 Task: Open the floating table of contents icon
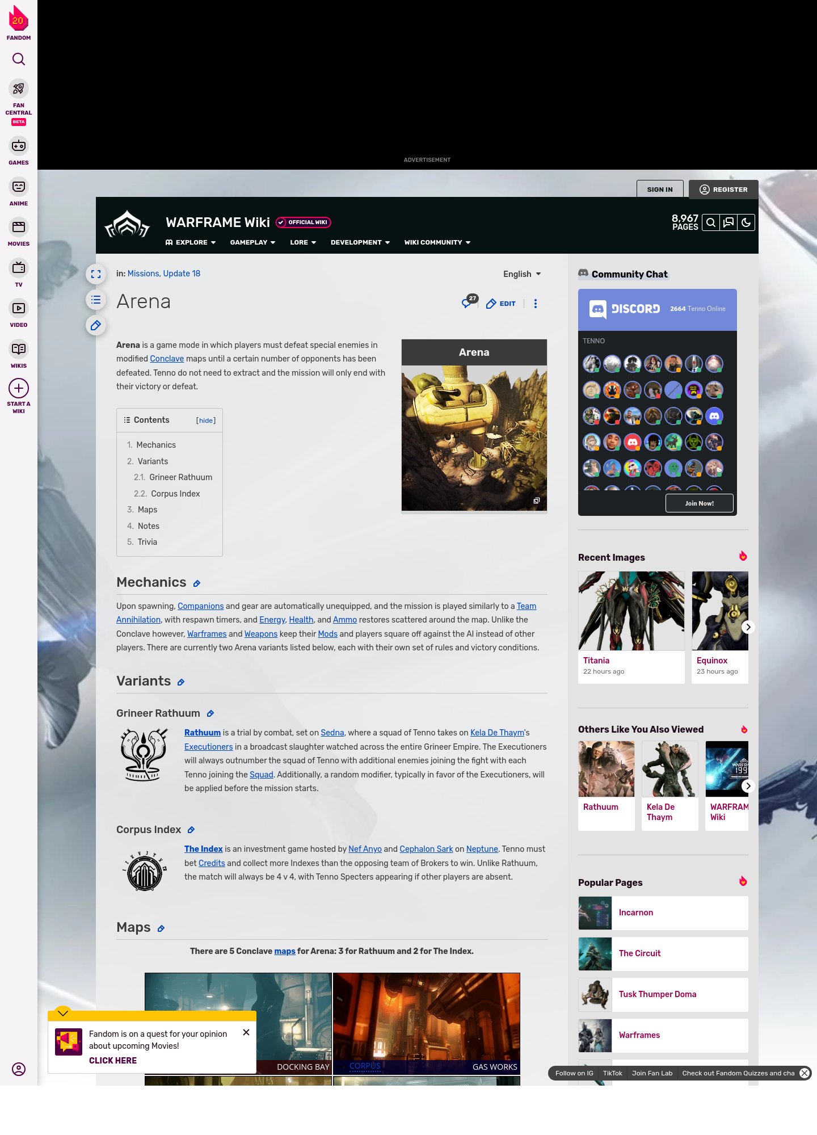pyautogui.click(x=96, y=300)
